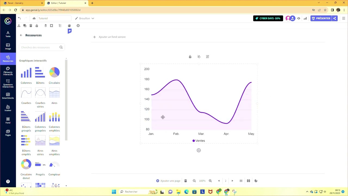Image resolution: width=348 pixels, height=196 pixels.
Task: Insert a Bâtons chart
Action: (x=40, y=75)
